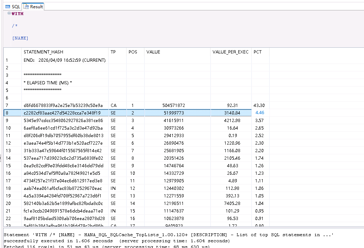Select hash 9aaf8105bdad5308ab706eea28078d28
The image size is (364, 248).
(x=65, y=218)
